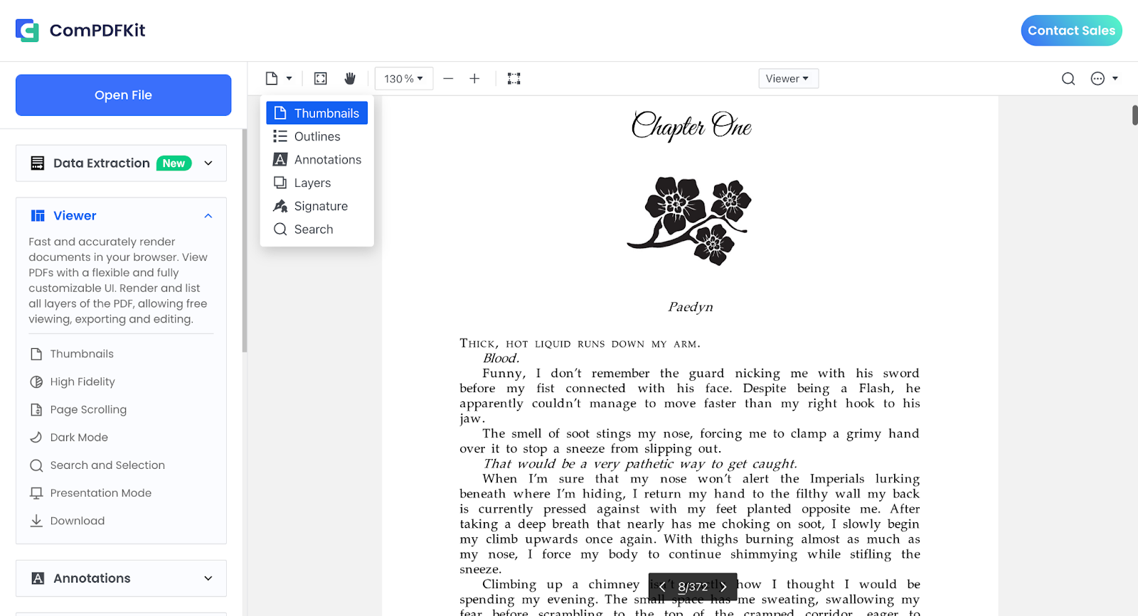Click the Contact Sales button
This screenshot has width=1138, height=616.
coord(1071,31)
